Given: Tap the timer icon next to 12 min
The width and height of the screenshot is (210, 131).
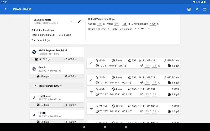Looking at the screenshot, I should (x=113, y=106).
